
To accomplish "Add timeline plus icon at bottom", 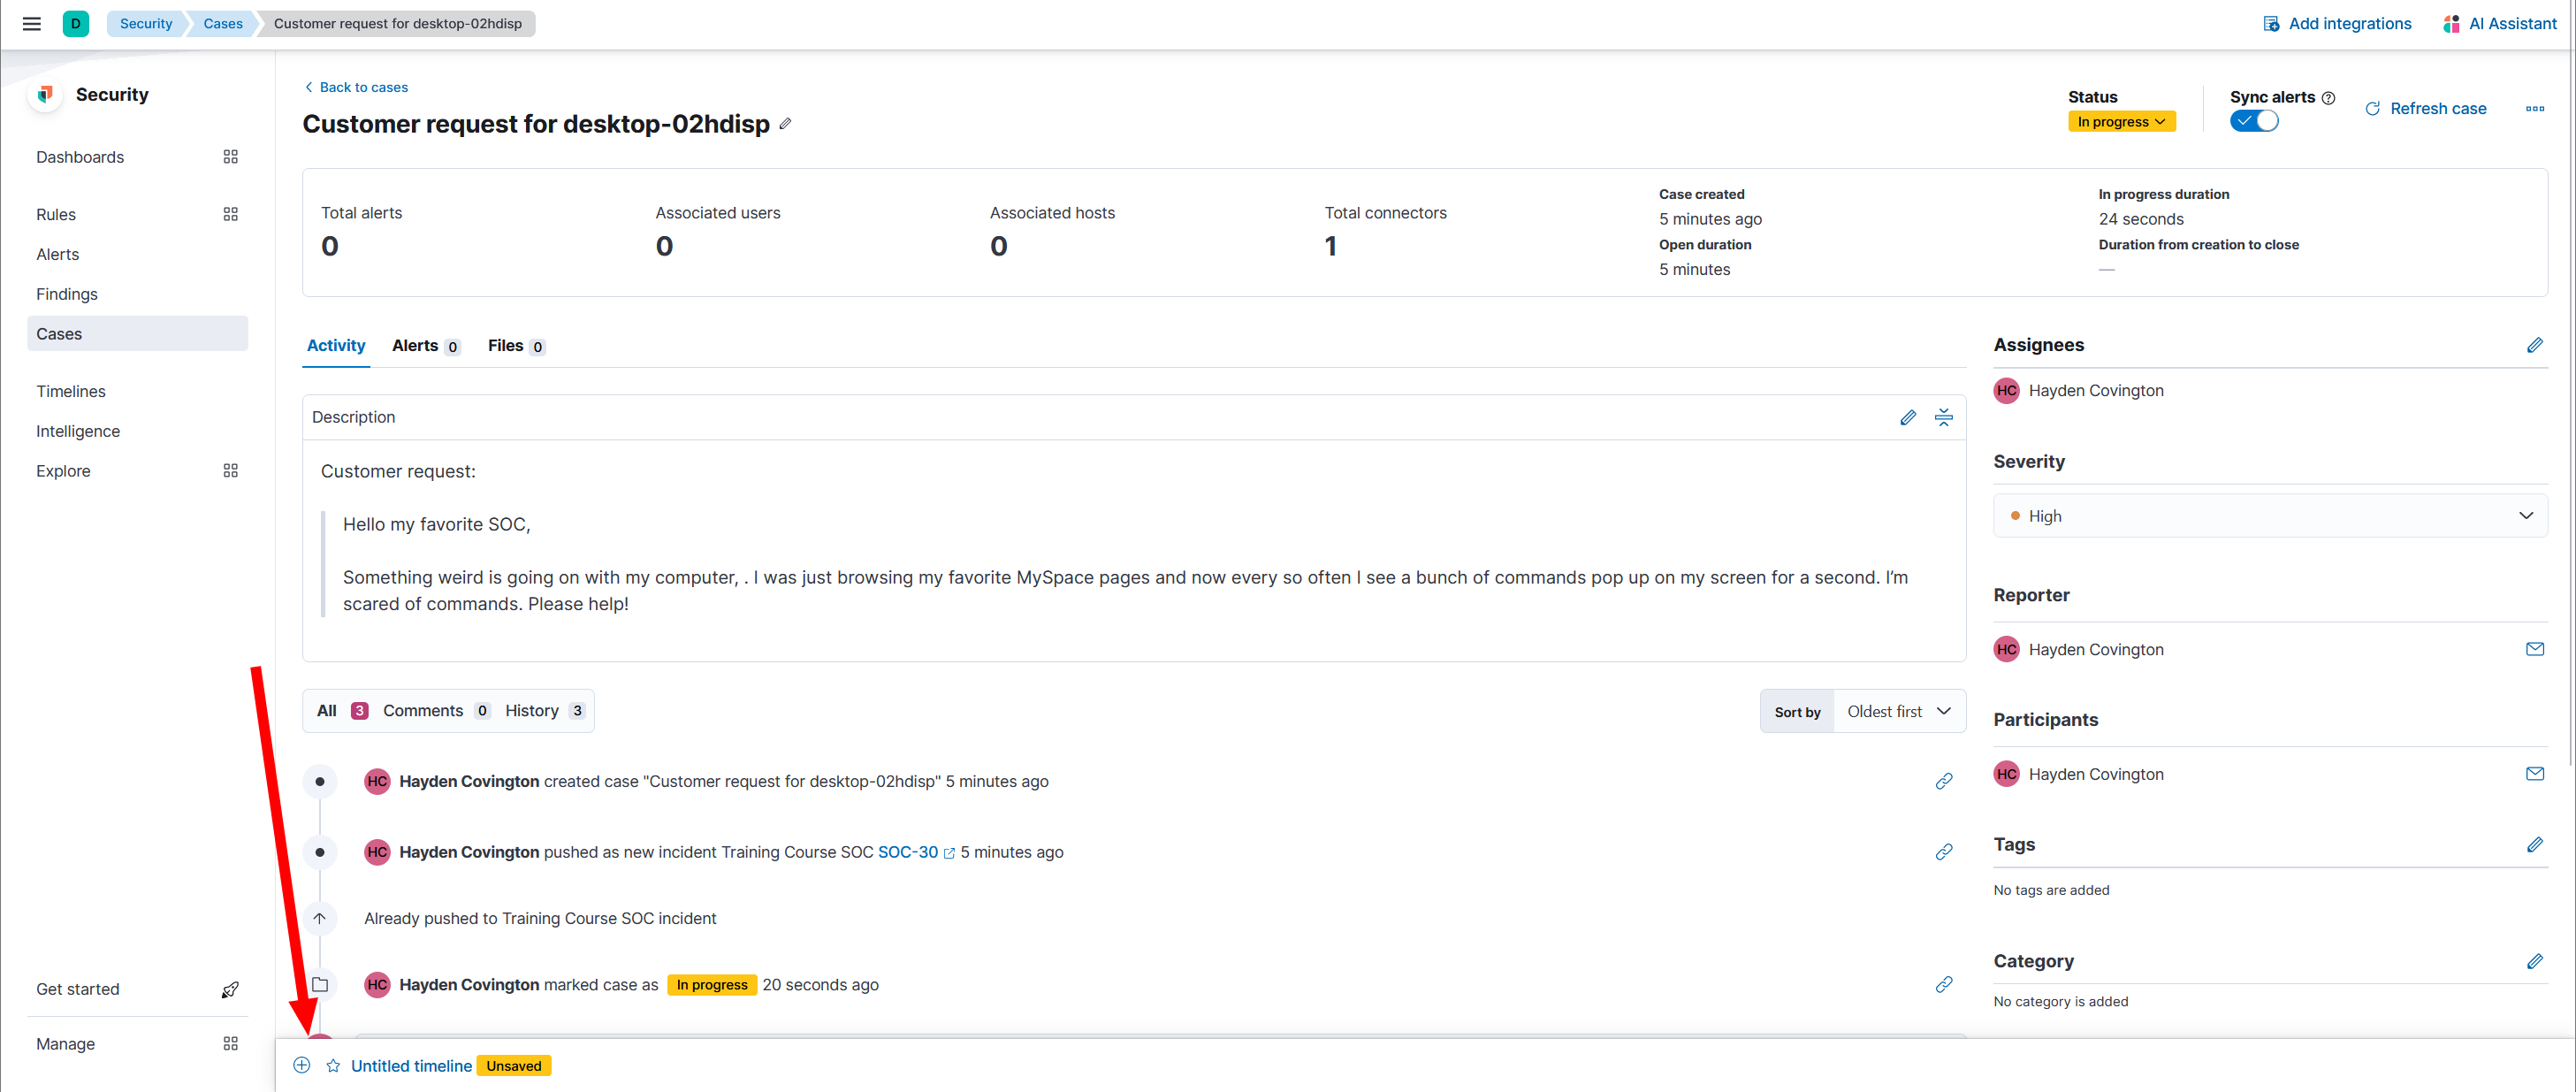I will 302,1065.
